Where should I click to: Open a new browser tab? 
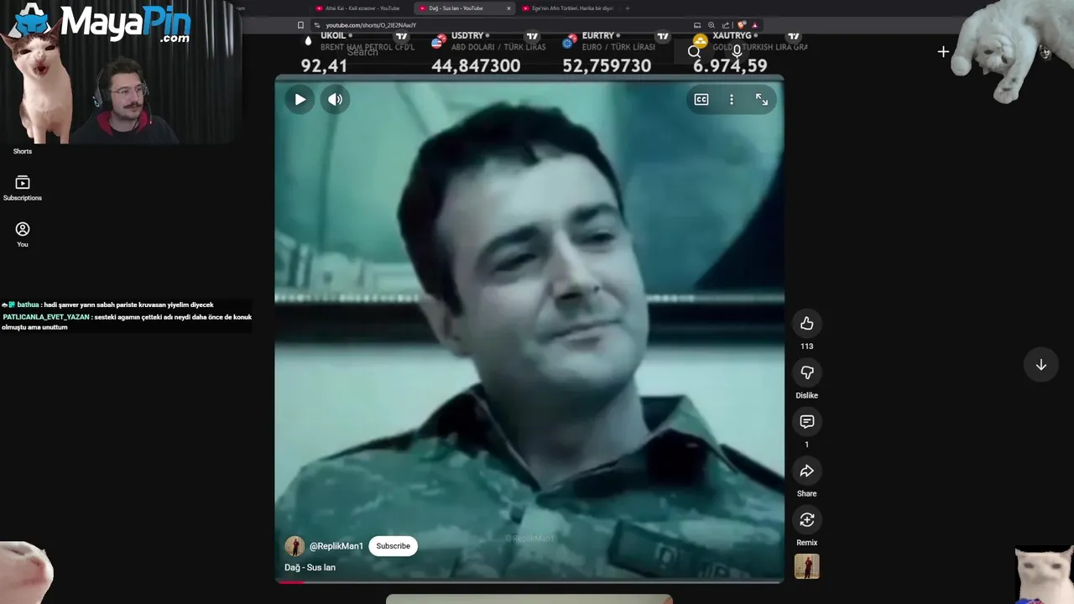627,8
